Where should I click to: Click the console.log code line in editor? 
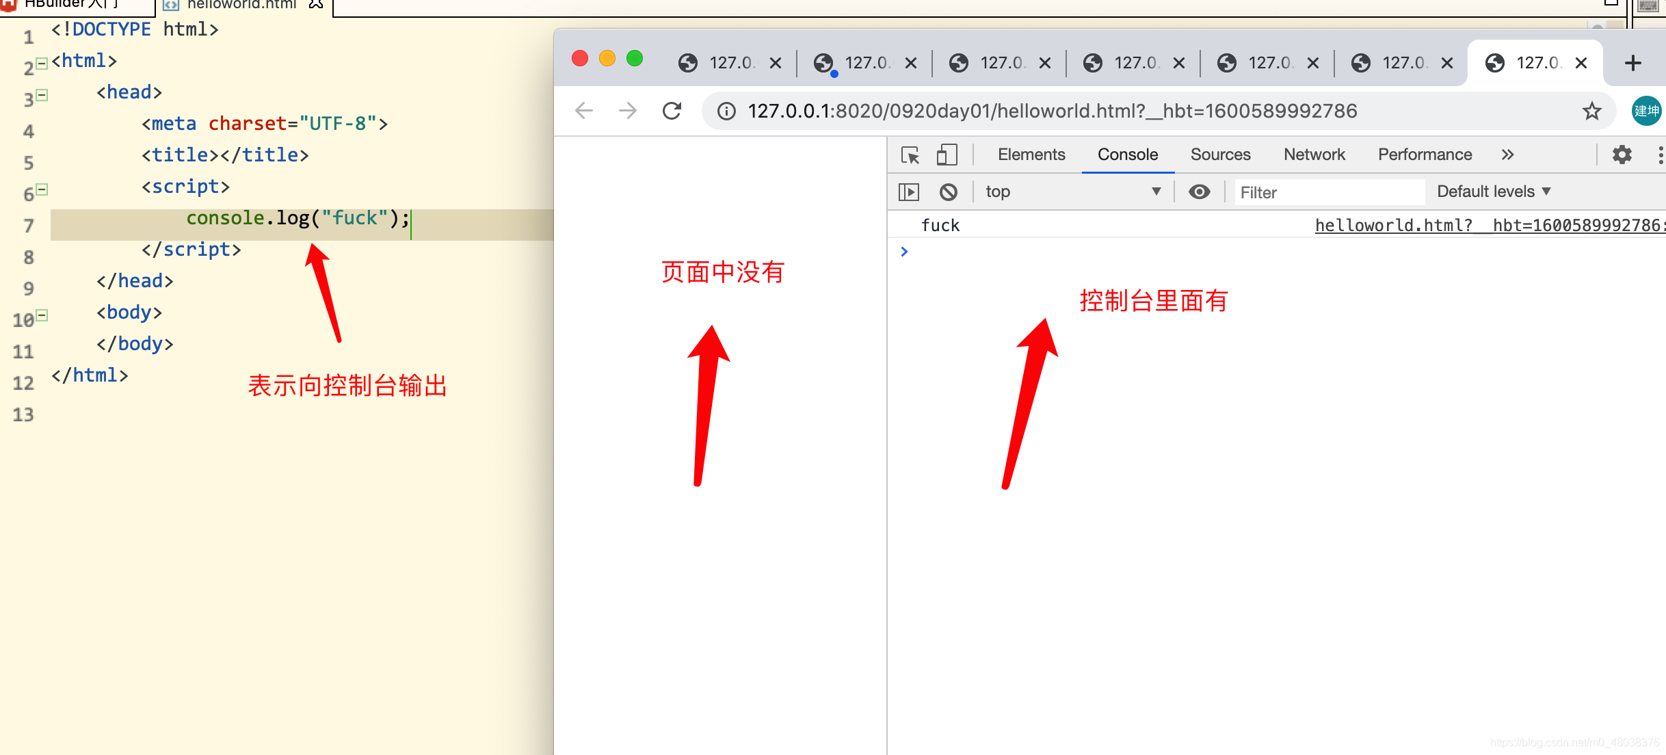(298, 218)
